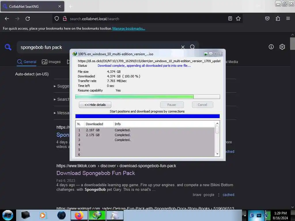Open the rightmost taskbar app button

point(115,215)
